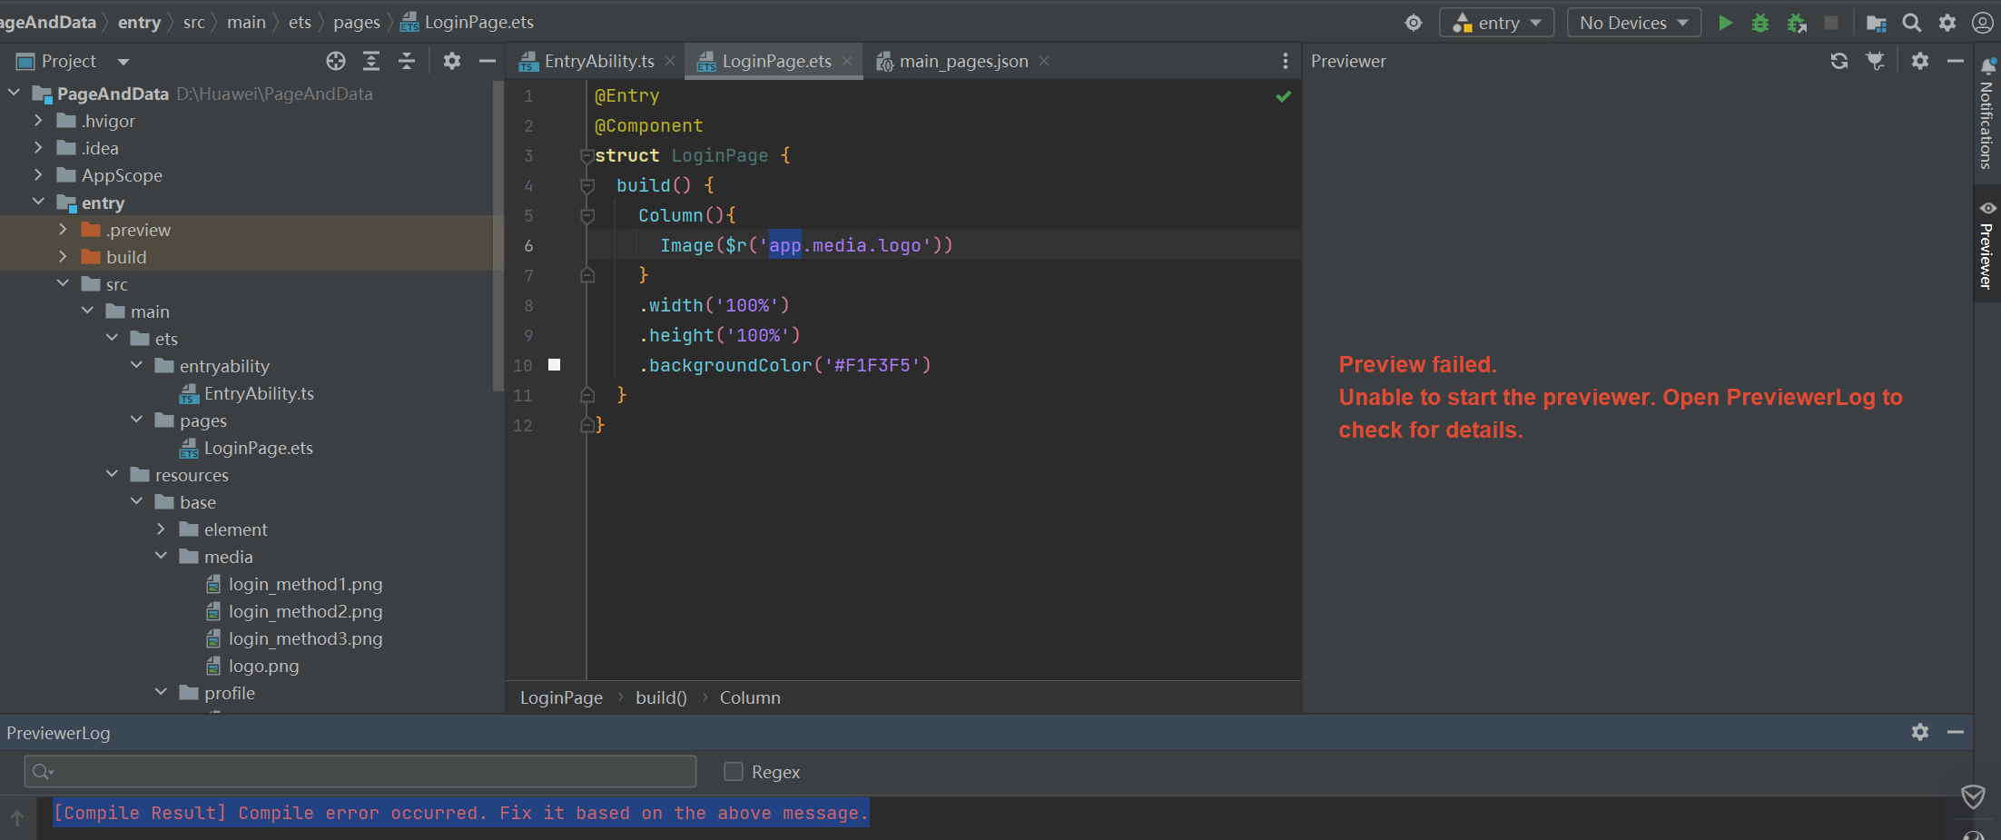Click src in the top navigation path
The image size is (2001, 840).
(x=193, y=23)
